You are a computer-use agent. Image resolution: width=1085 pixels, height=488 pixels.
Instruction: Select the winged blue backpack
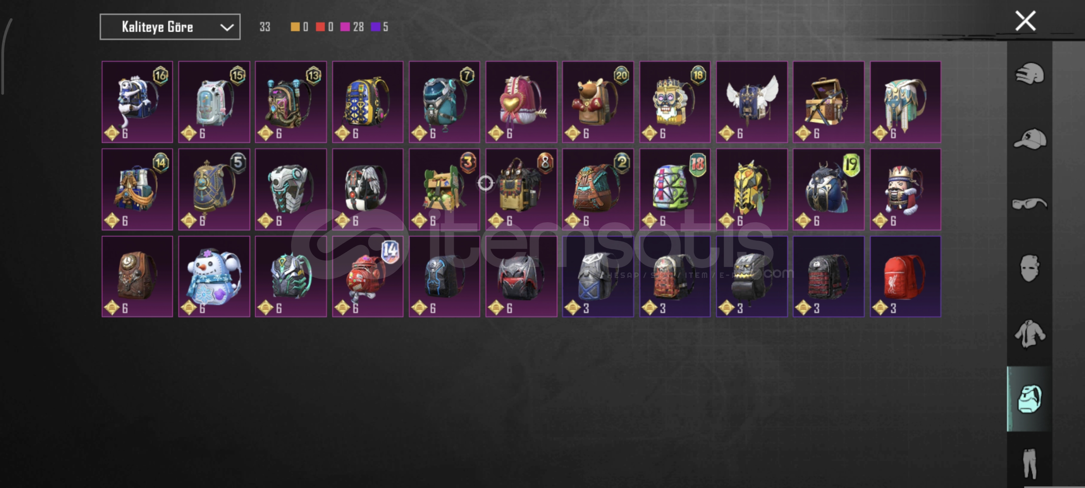tap(752, 102)
